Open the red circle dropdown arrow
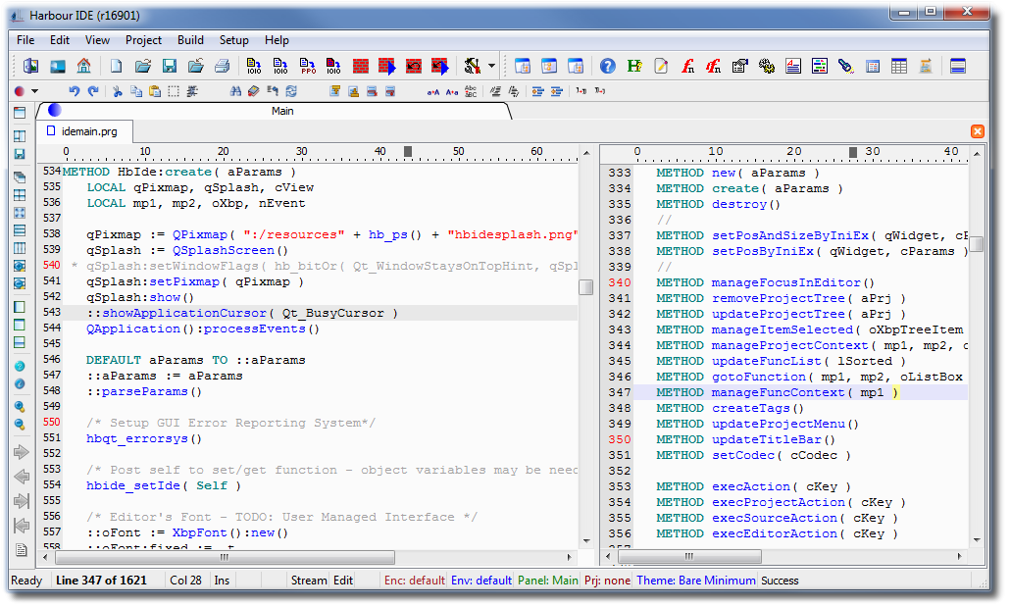Viewport: 1010px width, 607px height. coord(35,91)
